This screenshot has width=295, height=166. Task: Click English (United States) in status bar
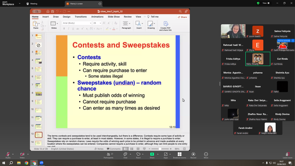[x=63, y=149]
